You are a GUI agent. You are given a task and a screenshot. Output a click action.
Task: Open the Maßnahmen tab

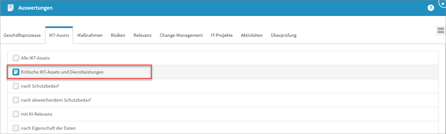point(90,36)
